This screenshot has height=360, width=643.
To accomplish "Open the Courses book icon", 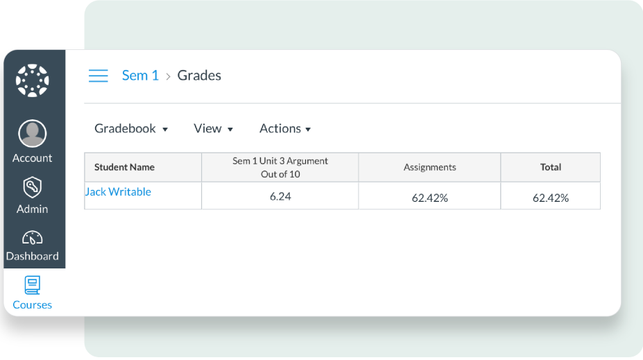I will click(33, 285).
